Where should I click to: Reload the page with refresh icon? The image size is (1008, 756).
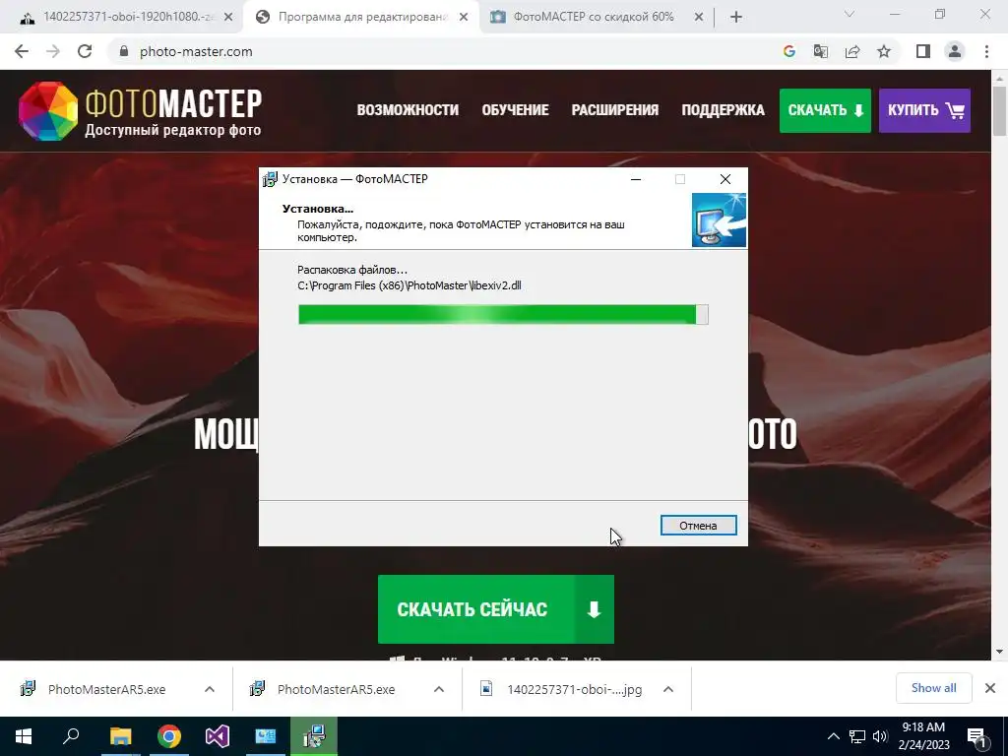(x=85, y=51)
